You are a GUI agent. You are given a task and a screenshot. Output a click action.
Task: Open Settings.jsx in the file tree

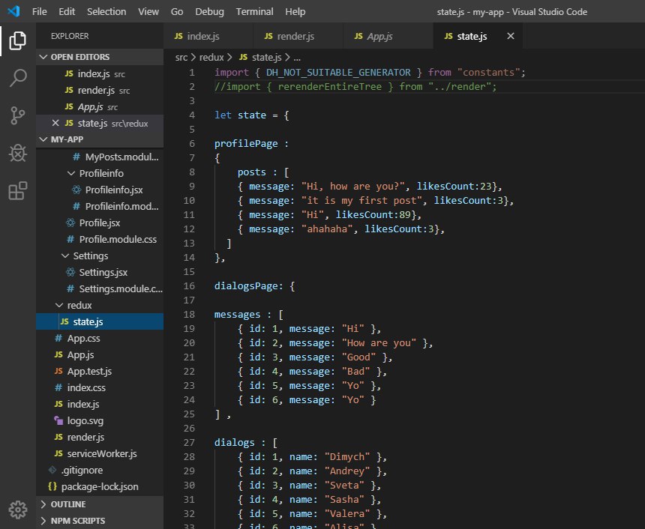tap(103, 273)
